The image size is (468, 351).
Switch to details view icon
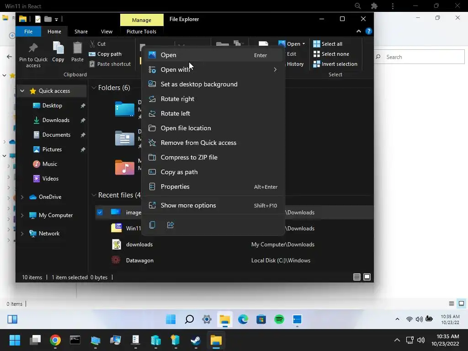click(356, 277)
